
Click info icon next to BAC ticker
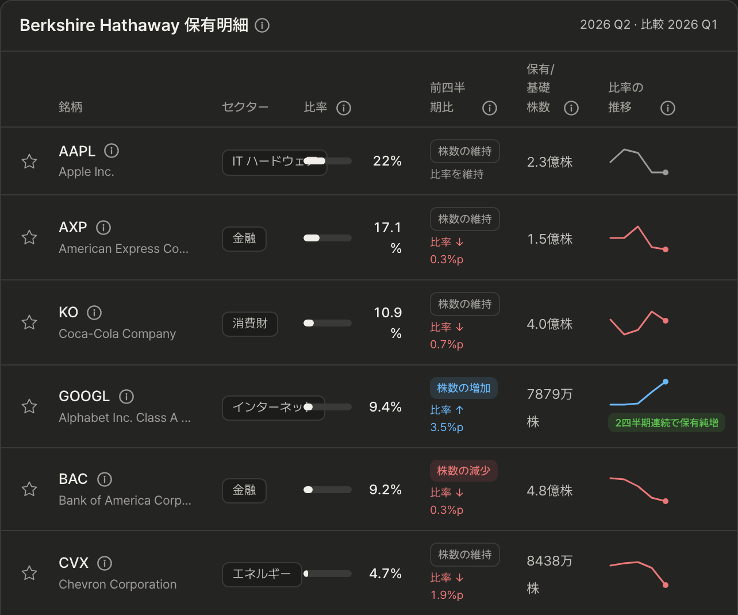[x=105, y=479]
